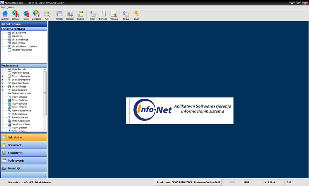Select Vrste namjestenja tree item
Image resolution: width=309 pixels, height=186 pixels.
tap(21, 111)
